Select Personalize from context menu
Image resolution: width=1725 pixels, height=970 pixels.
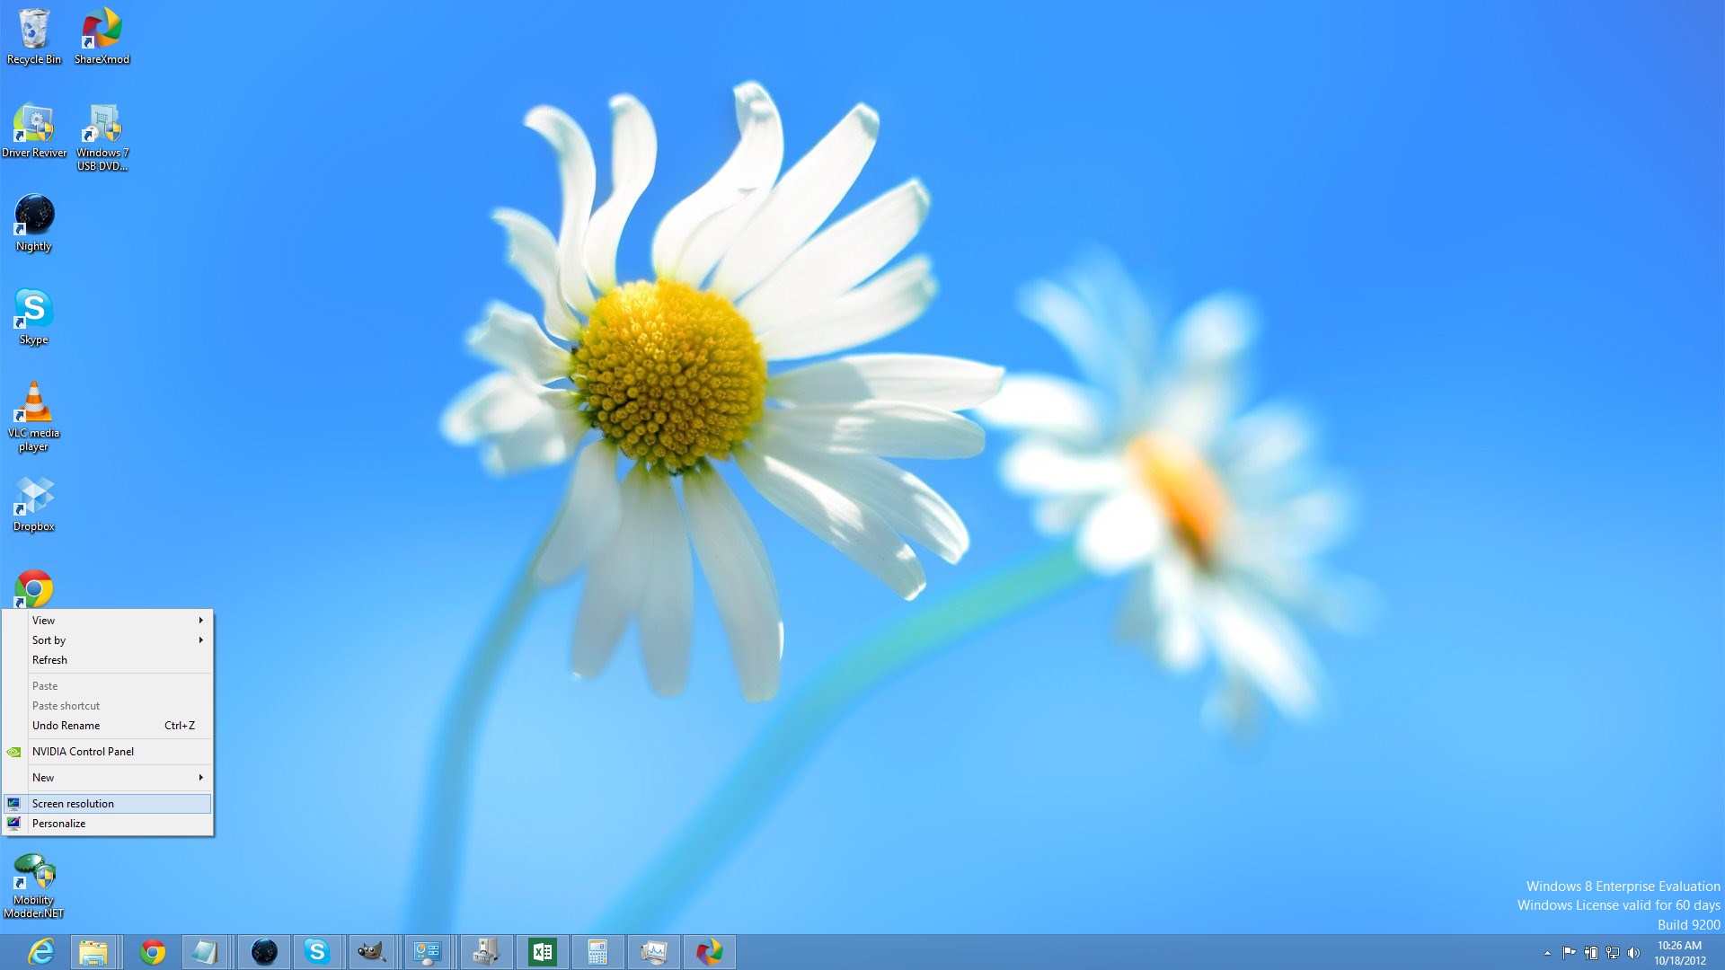tap(58, 823)
